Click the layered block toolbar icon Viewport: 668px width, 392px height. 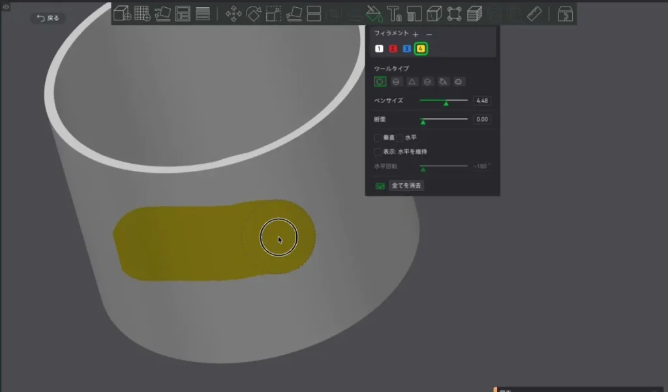click(x=474, y=14)
